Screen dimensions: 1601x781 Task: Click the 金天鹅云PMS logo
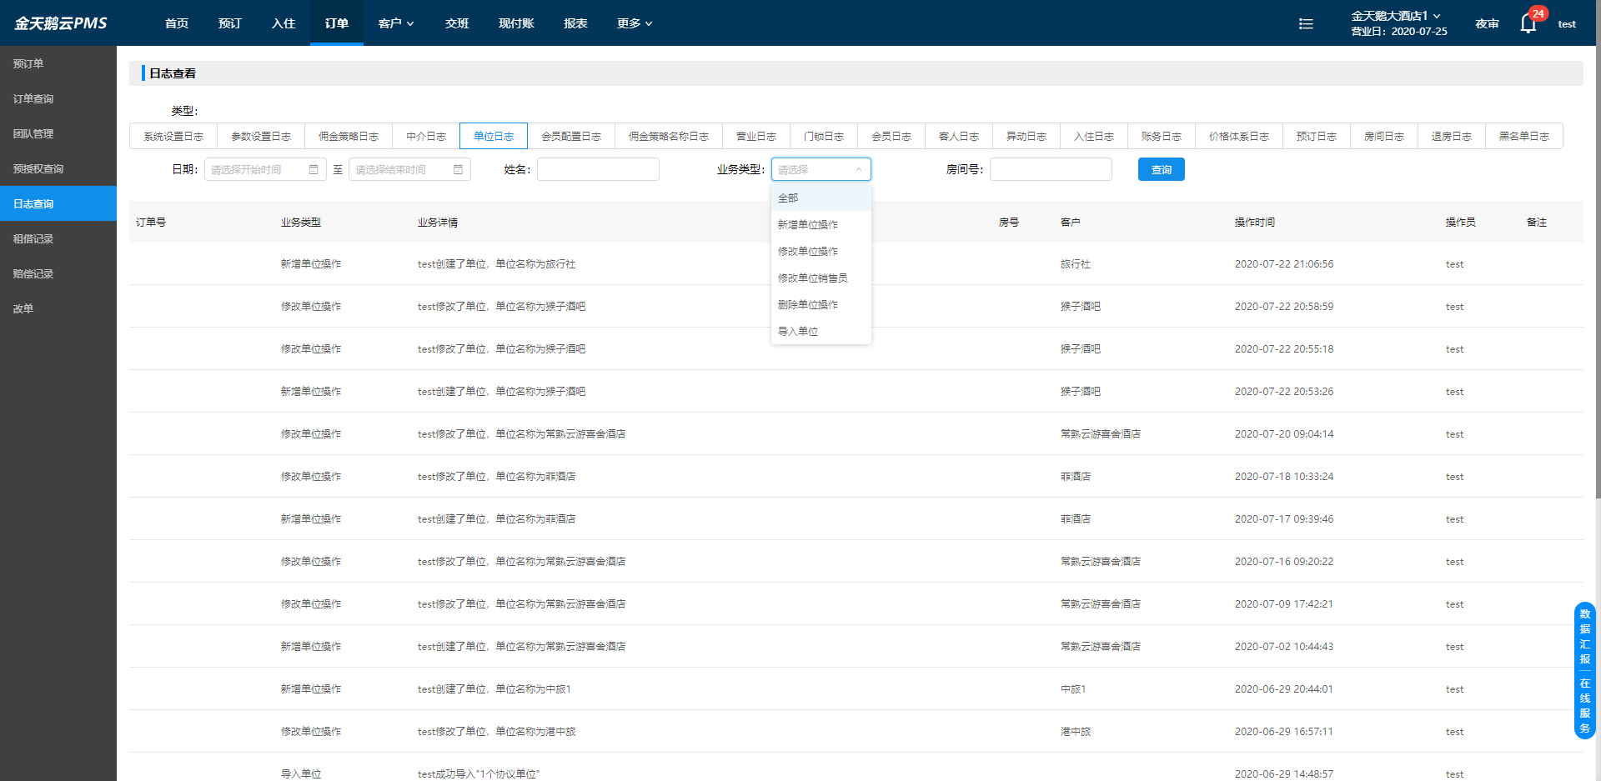61,23
